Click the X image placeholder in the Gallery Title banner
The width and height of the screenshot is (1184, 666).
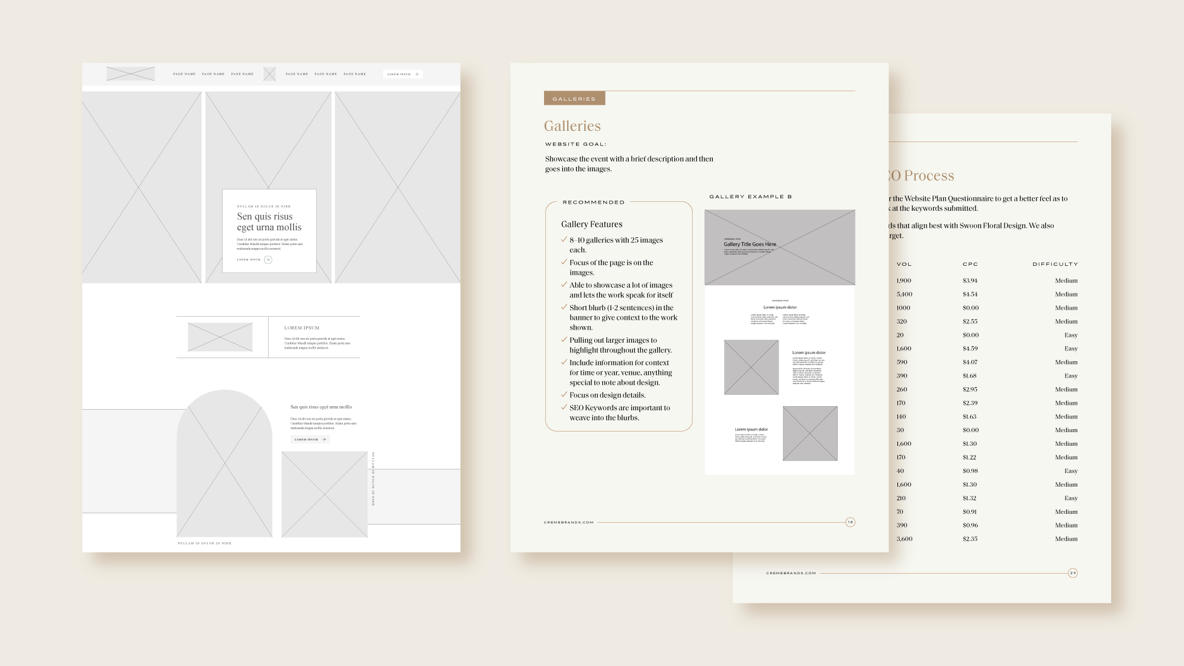(x=778, y=247)
